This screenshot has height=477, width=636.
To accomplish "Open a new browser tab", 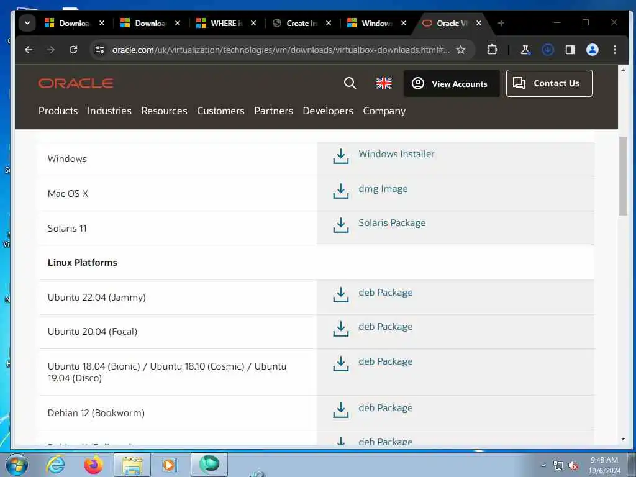I will coord(501,23).
